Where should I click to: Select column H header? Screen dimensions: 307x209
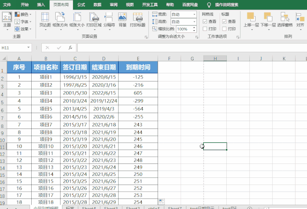point(215,58)
